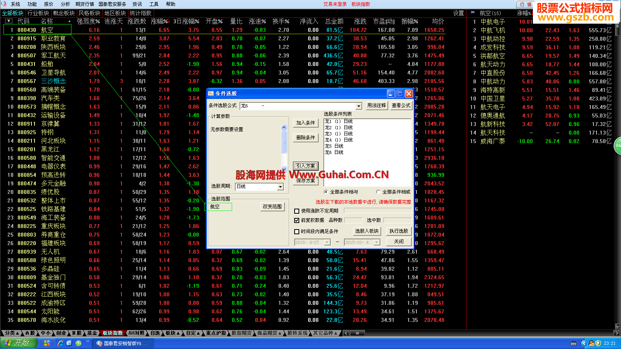Click the tray icon left of the shield
This screenshot has height=349, width=621.
tap(592, 343)
